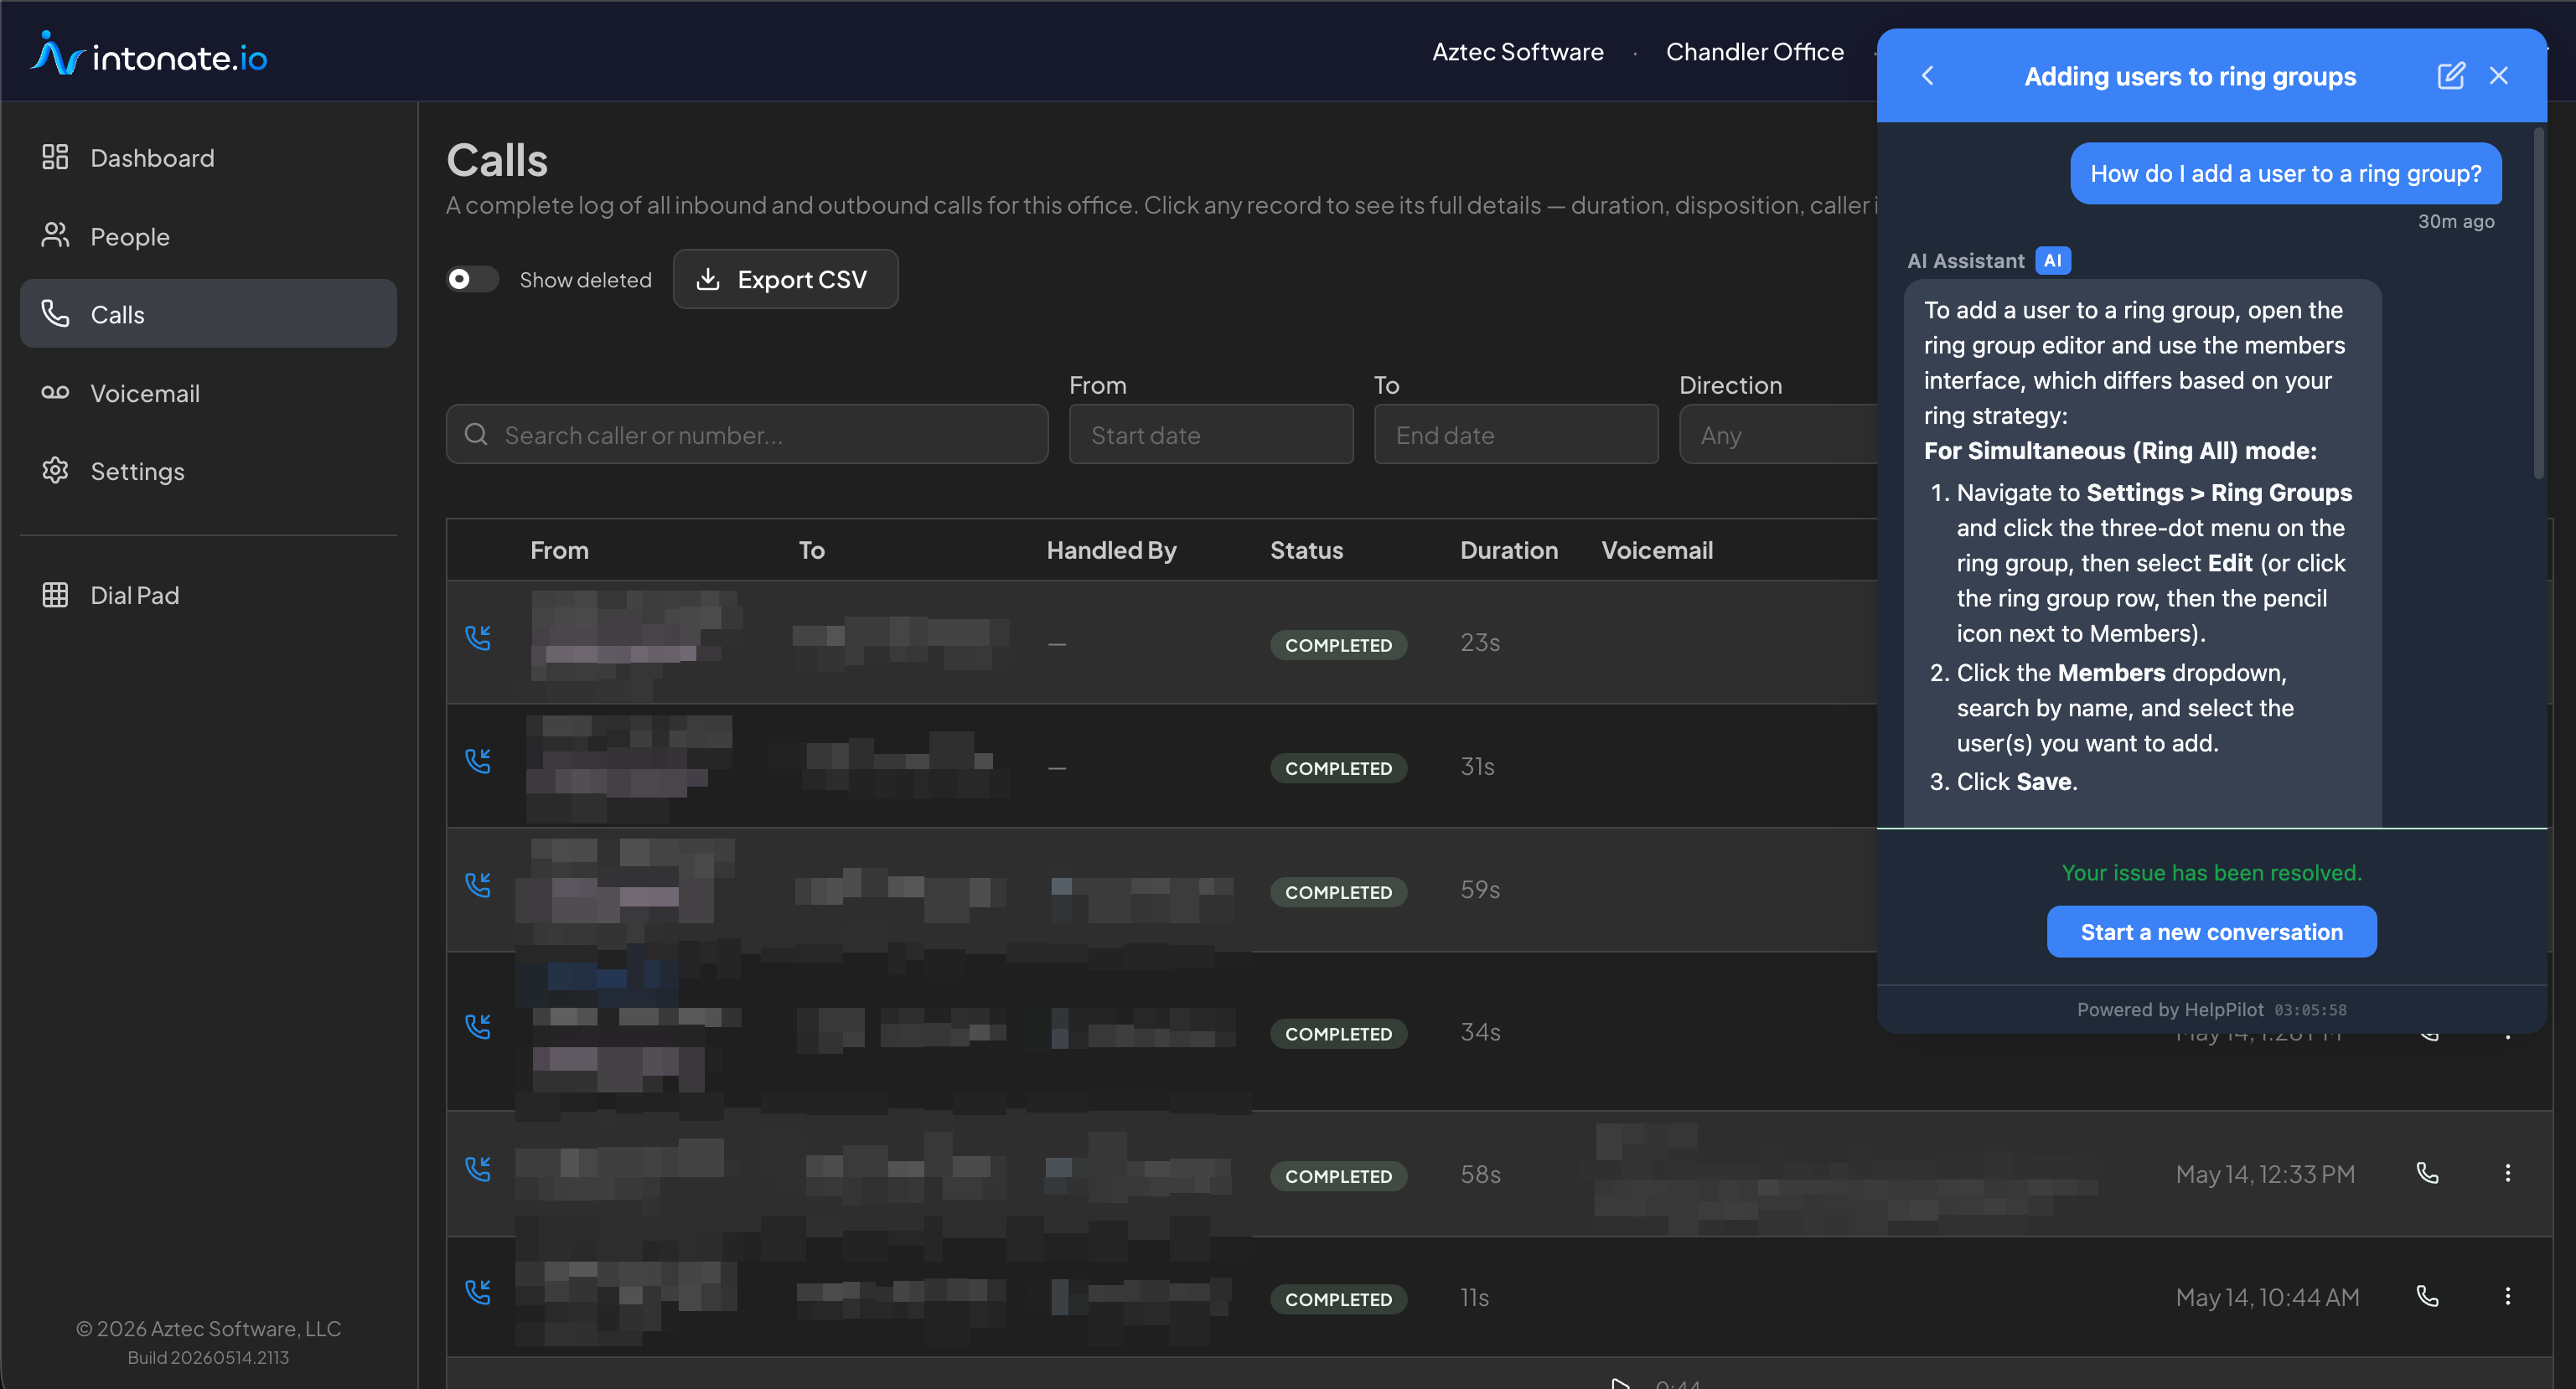The width and height of the screenshot is (2576, 1389).
Task: Open Settings from sidebar
Action: [x=208, y=471]
